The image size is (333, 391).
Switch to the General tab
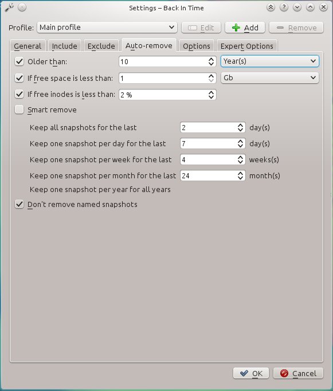pos(28,46)
